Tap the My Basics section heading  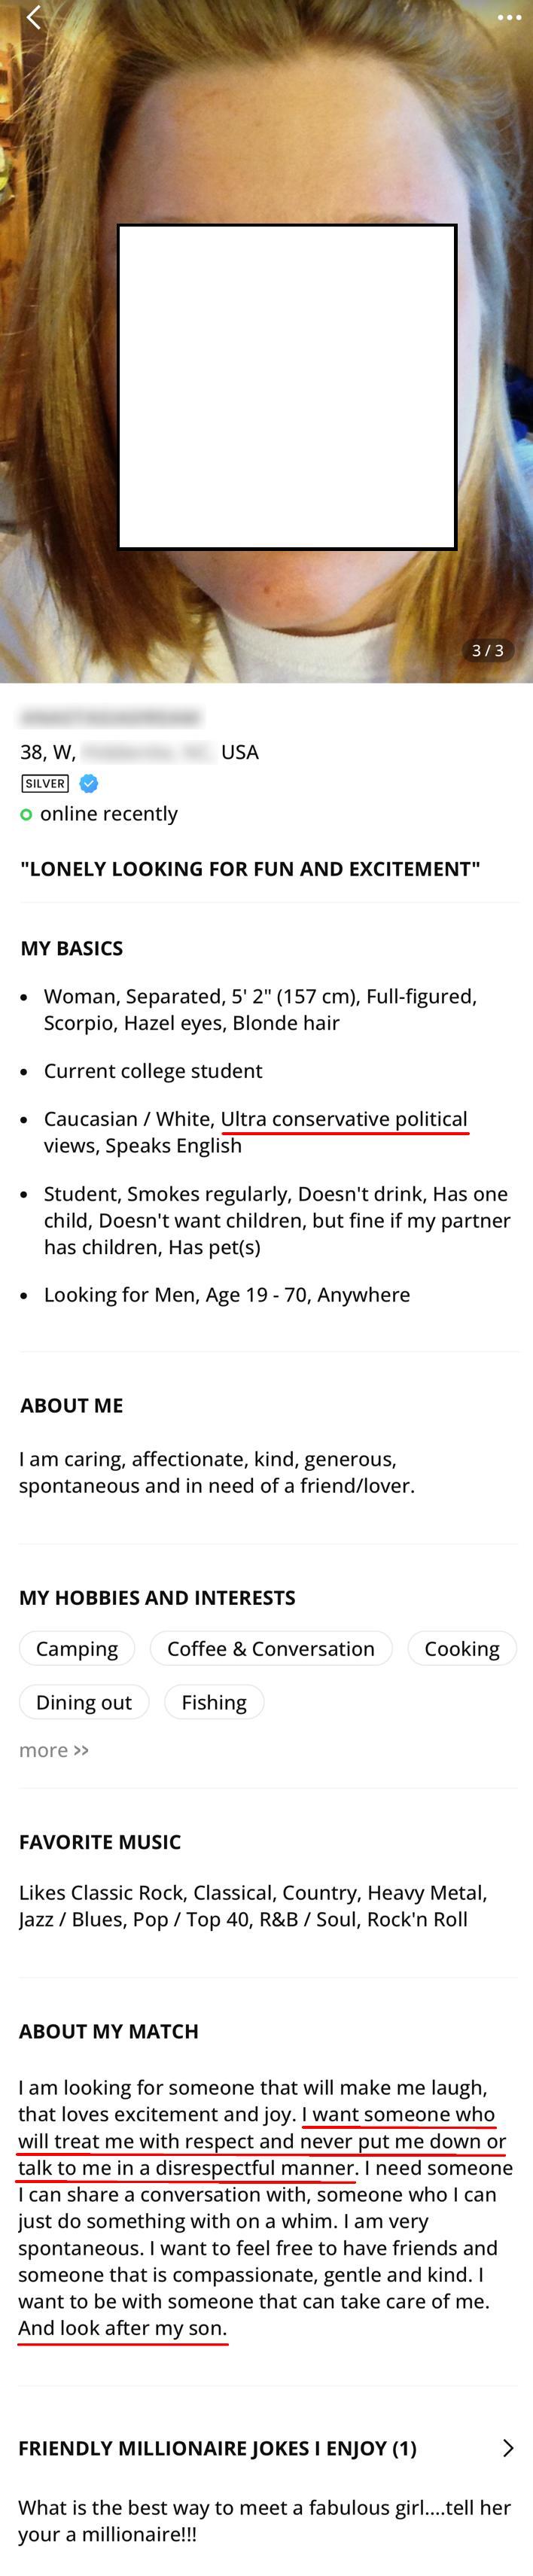(x=72, y=948)
